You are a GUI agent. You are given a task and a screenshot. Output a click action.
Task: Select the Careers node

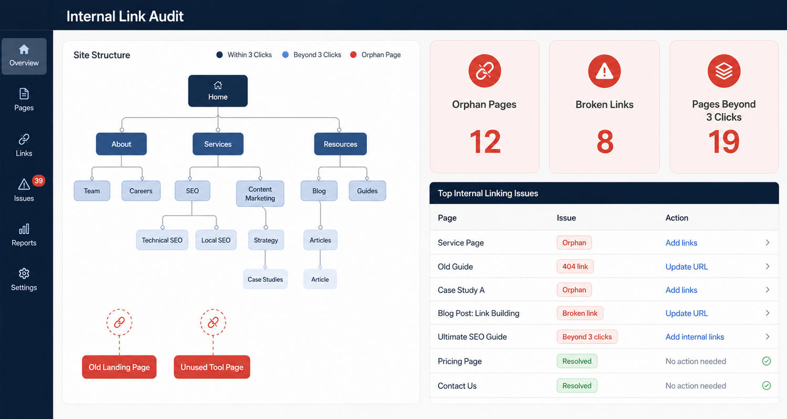pyautogui.click(x=141, y=191)
